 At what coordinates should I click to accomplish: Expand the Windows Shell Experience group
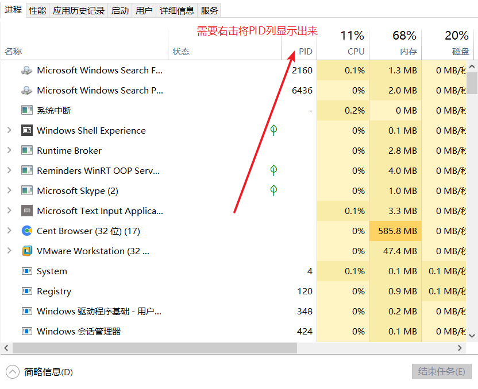[9, 130]
